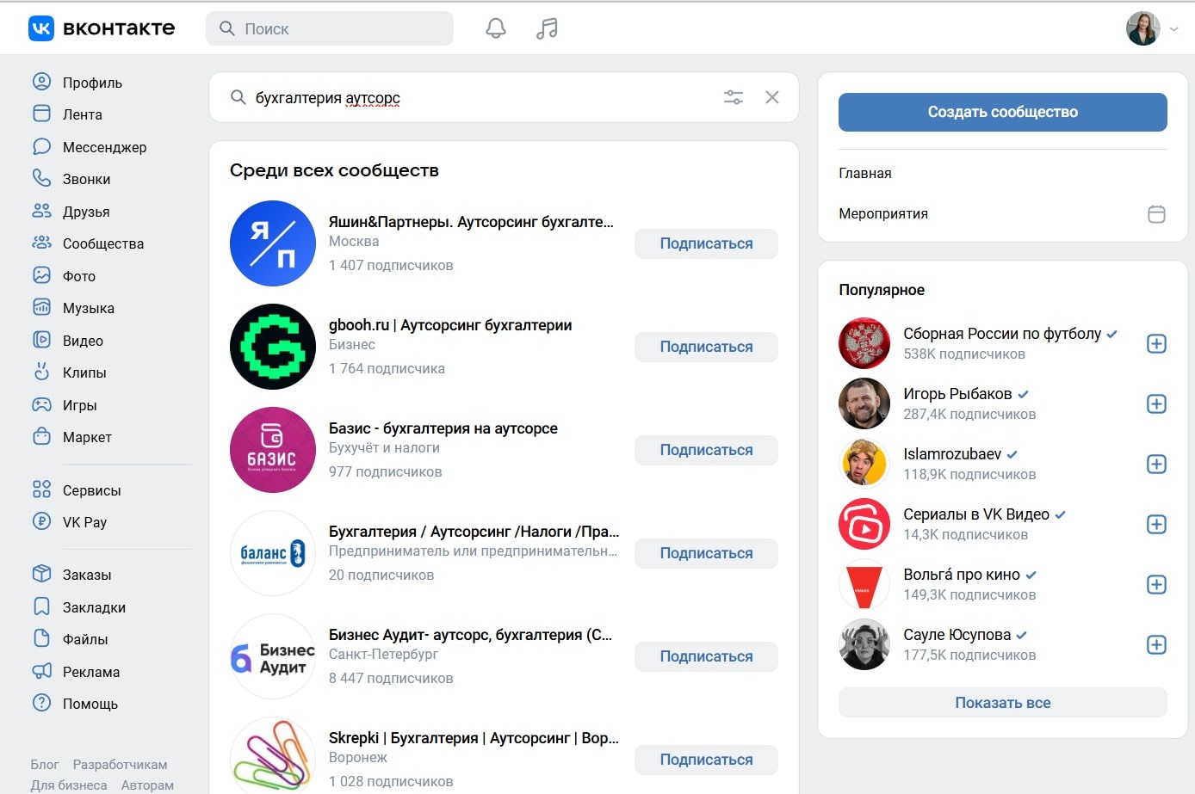Open Игорь Рыбаков page link
The width and height of the screenshot is (1195, 794).
[957, 394]
